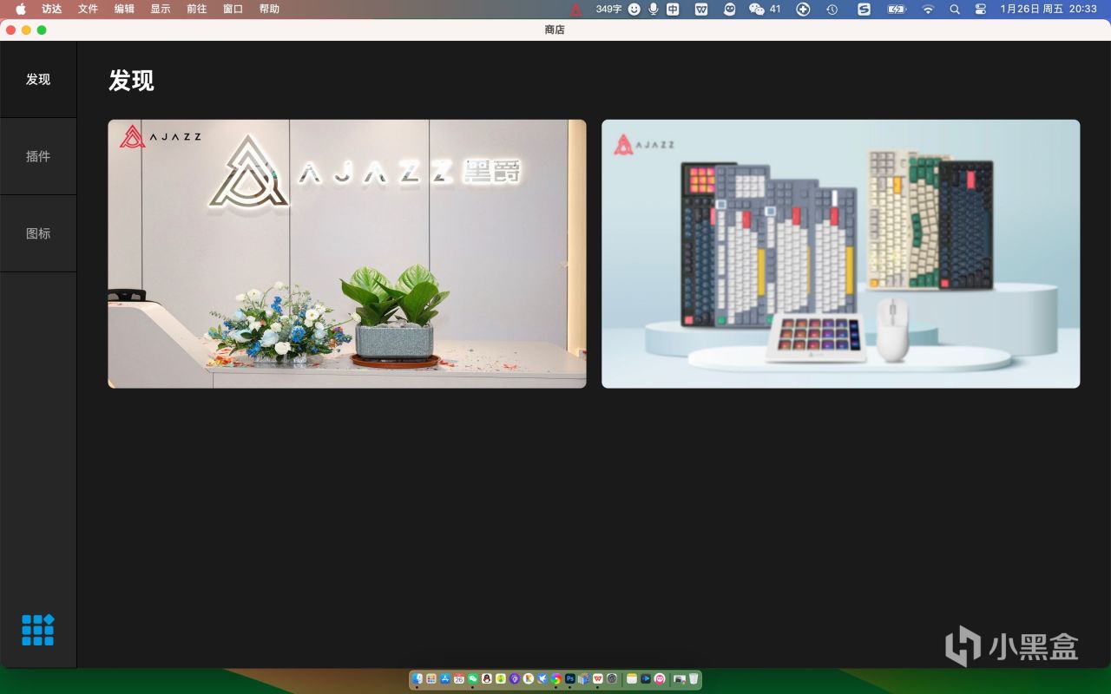Minimize the 商店 window
This screenshot has width=1111, height=694.
(x=26, y=29)
